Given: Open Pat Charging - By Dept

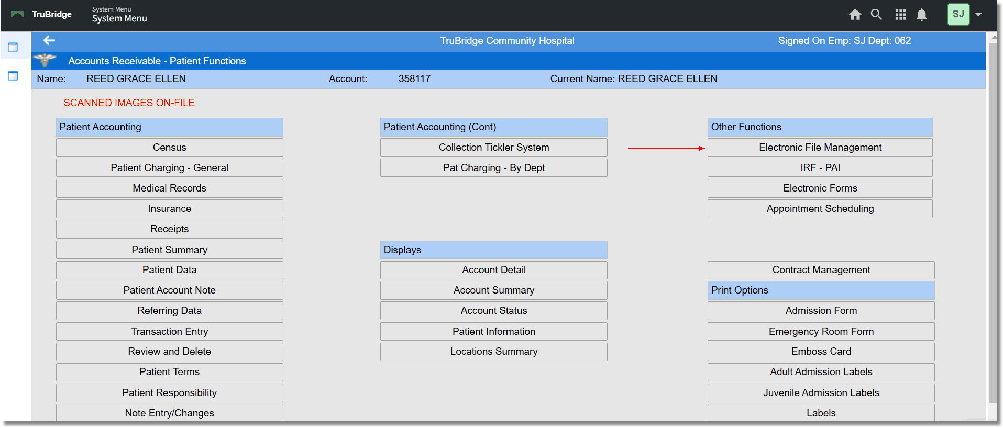Looking at the screenshot, I should click(x=494, y=168).
